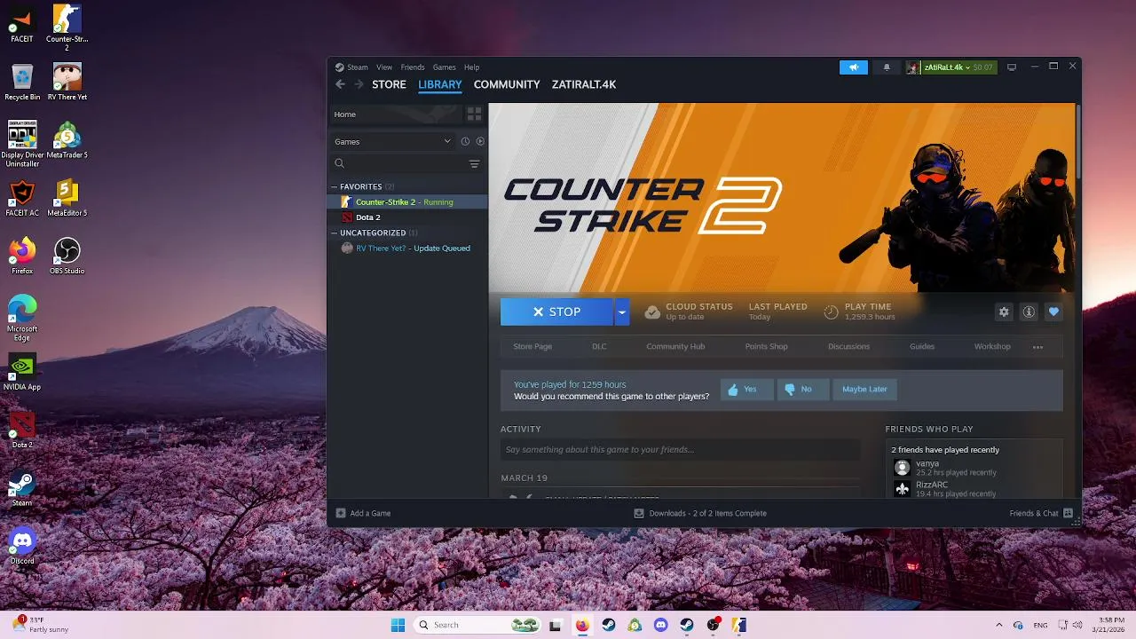The image size is (1136, 639).
Task: Open the Discussions link
Action: (x=848, y=347)
